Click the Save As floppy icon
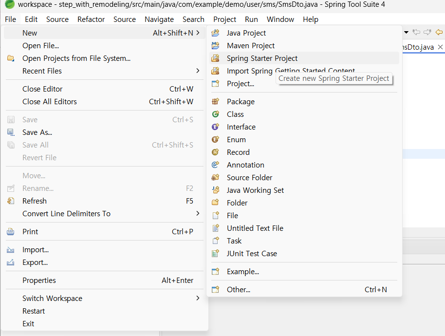 [11, 132]
